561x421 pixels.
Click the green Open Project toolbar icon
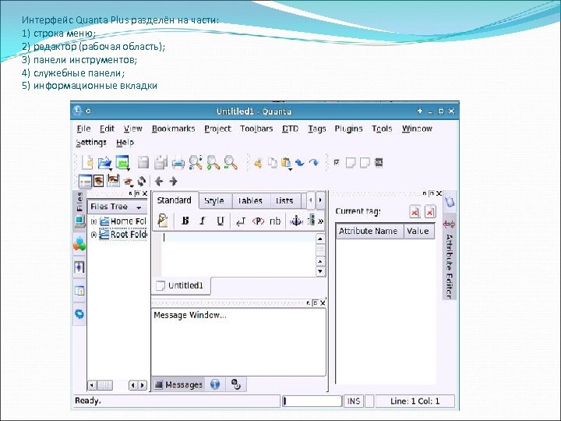[x=122, y=162]
